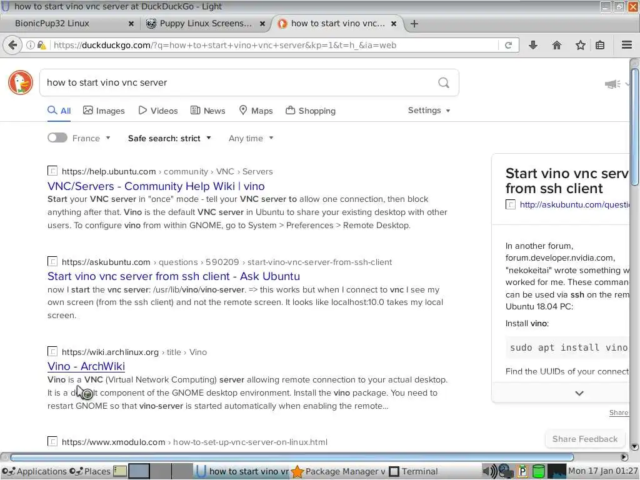Click the vertical scrollbar down arrow
The height and width of the screenshot is (480, 640).
tap(634, 446)
